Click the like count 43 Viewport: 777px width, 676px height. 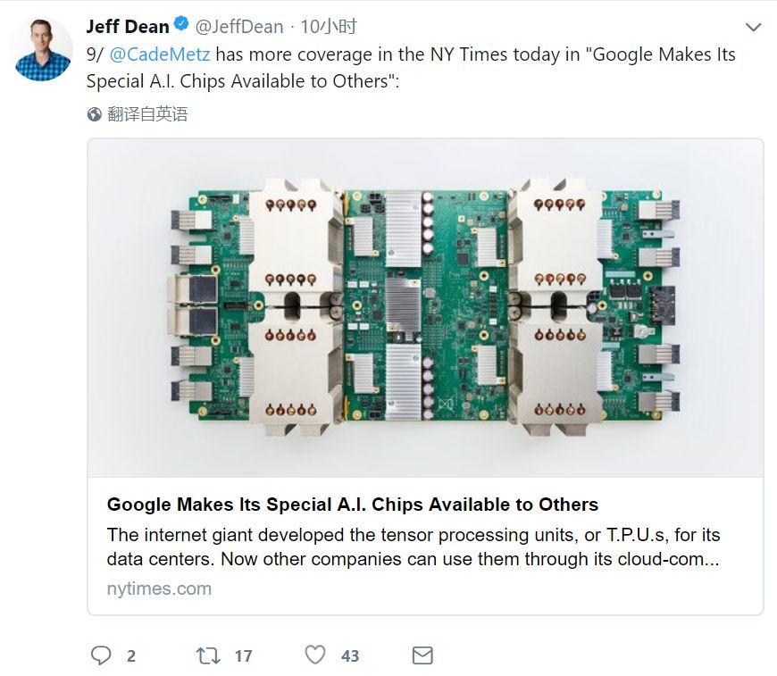350,656
